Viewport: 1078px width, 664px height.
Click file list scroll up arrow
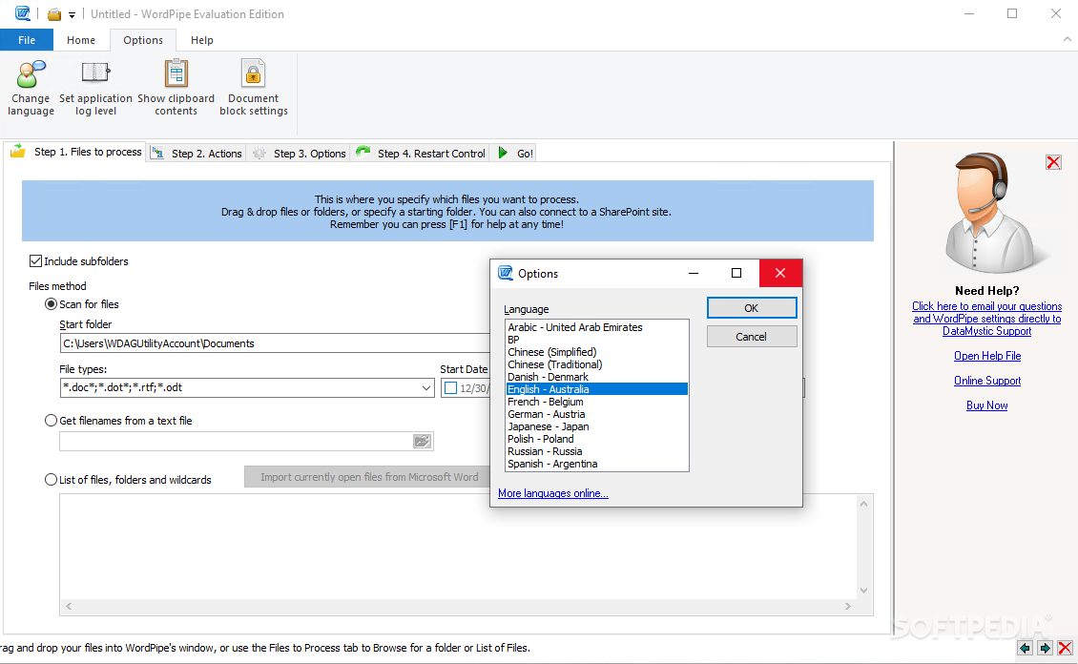tap(863, 504)
